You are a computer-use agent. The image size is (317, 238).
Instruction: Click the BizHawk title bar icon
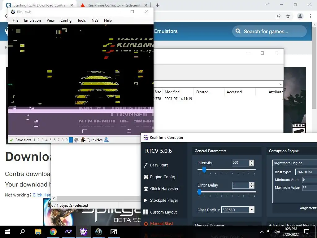[13, 12]
